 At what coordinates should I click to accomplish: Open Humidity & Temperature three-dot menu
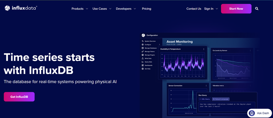pyautogui.click(x=204, y=49)
